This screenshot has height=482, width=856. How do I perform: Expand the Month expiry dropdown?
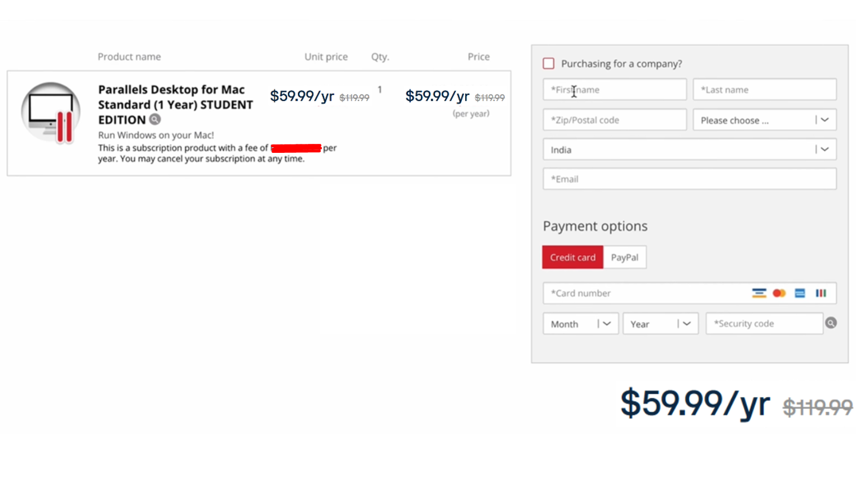pos(580,324)
